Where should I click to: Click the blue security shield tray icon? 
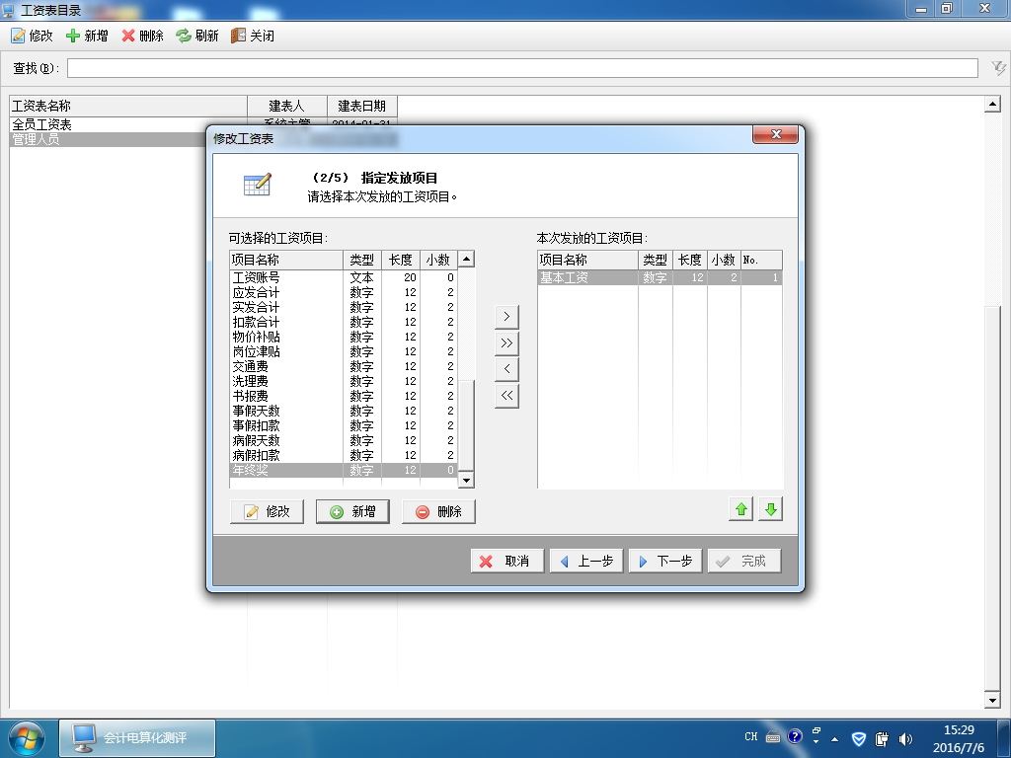[859, 738]
